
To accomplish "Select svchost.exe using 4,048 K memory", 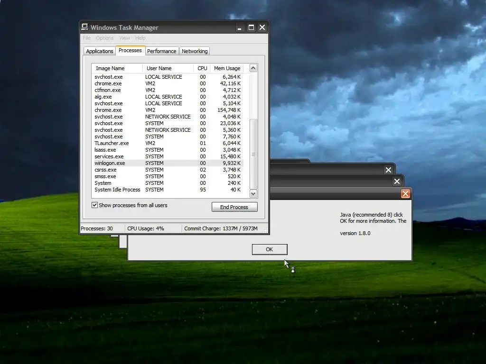I will tap(168, 117).
